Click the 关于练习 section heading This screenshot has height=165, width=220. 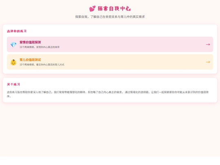click(x=13, y=84)
